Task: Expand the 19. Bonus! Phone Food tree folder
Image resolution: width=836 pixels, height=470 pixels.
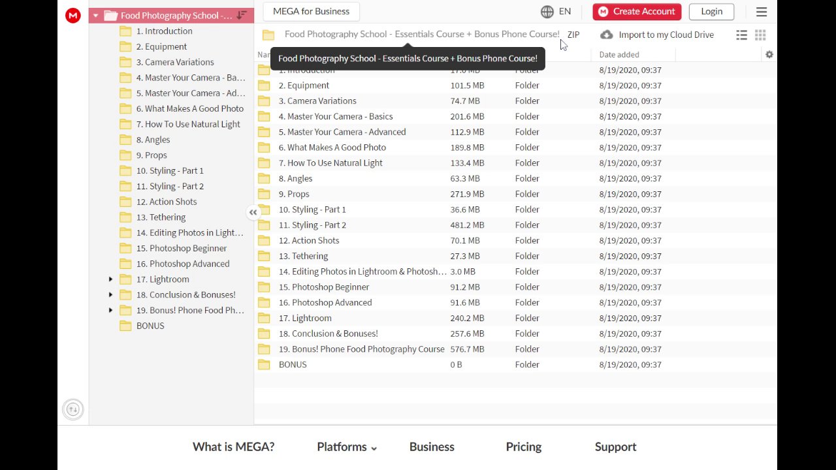Action: pos(110,311)
